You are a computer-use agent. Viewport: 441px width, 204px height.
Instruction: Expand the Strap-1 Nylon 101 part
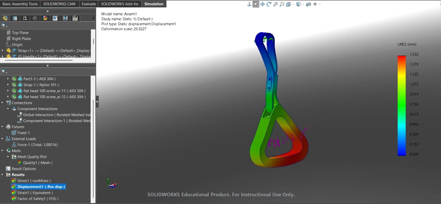8,85
